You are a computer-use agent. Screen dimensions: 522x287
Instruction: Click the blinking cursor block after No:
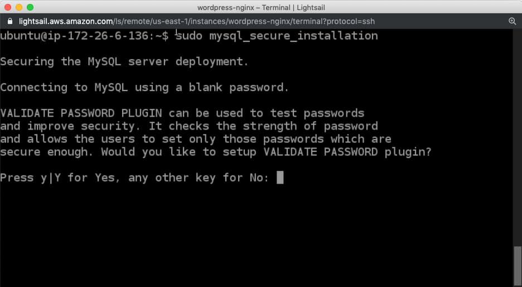[x=280, y=178]
